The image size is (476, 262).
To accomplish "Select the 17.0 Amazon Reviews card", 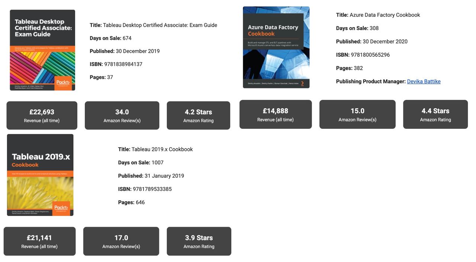I will point(121,241).
